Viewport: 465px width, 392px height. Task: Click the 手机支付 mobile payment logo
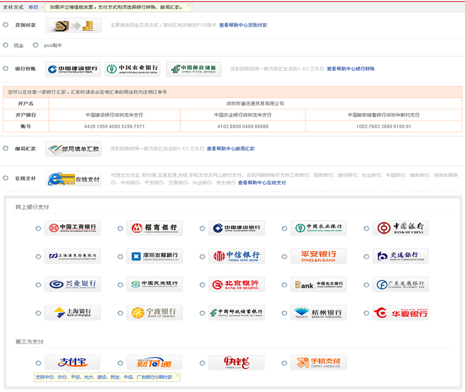click(x=318, y=362)
